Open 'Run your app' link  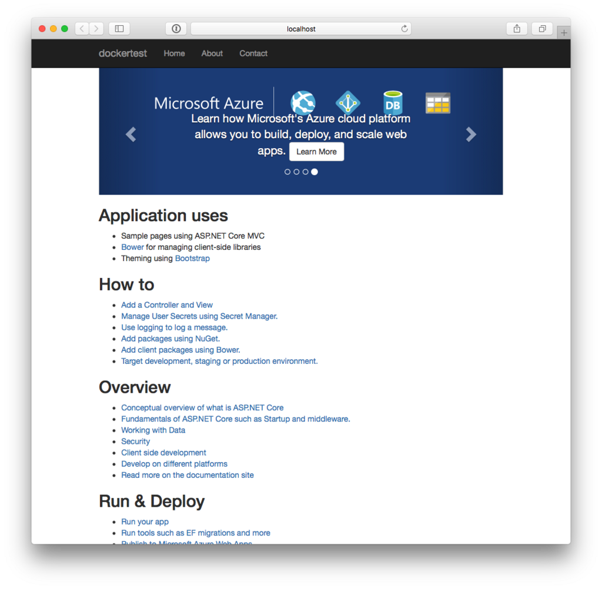(x=145, y=522)
